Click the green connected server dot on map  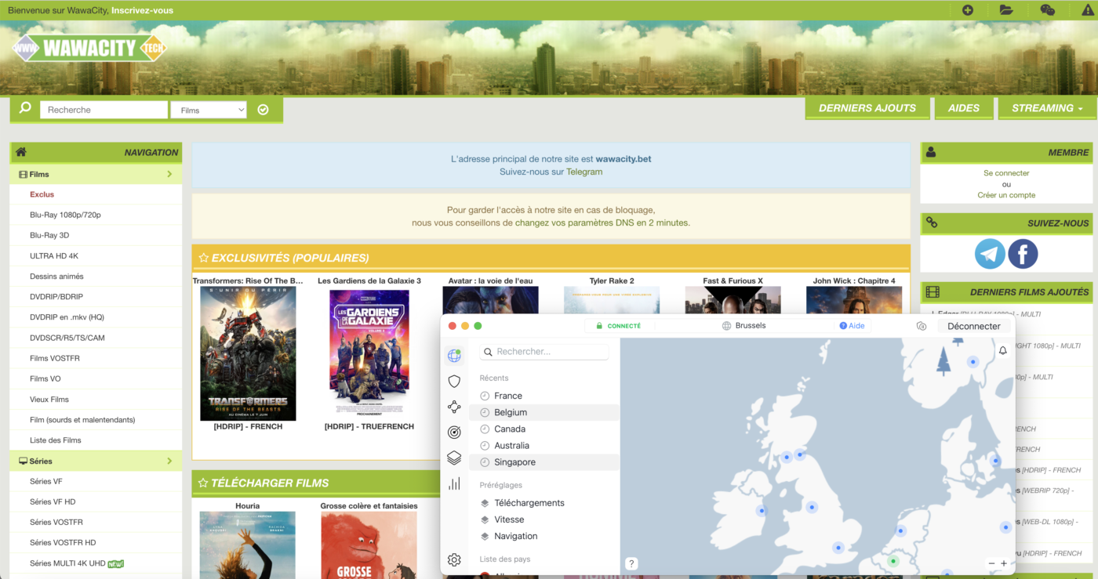893,561
